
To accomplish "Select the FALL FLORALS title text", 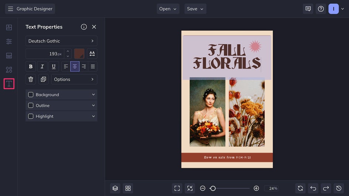I will [x=227, y=57].
